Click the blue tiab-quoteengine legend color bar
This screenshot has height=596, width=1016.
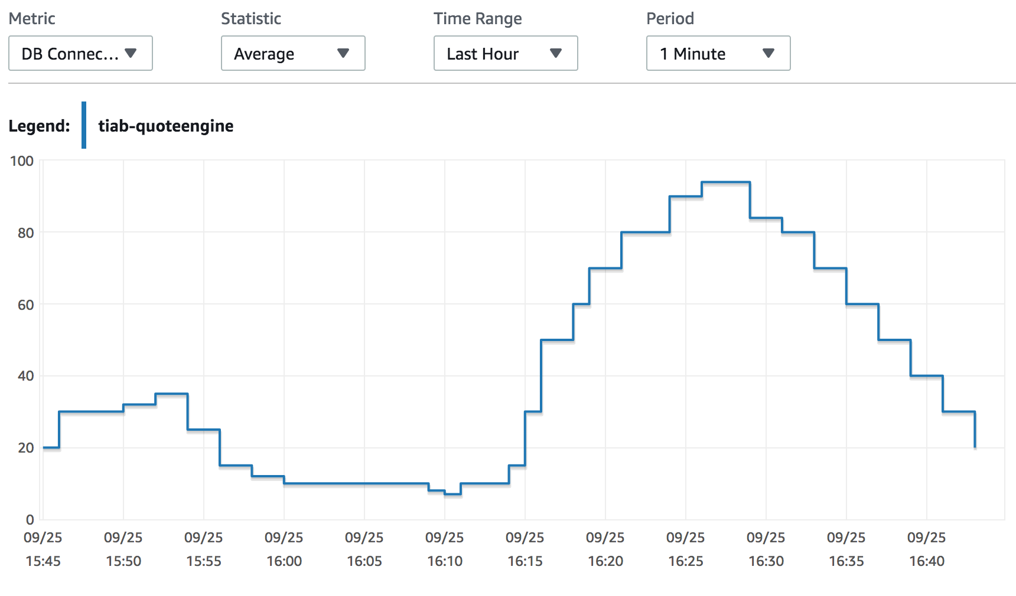click(x=84, y=125)
